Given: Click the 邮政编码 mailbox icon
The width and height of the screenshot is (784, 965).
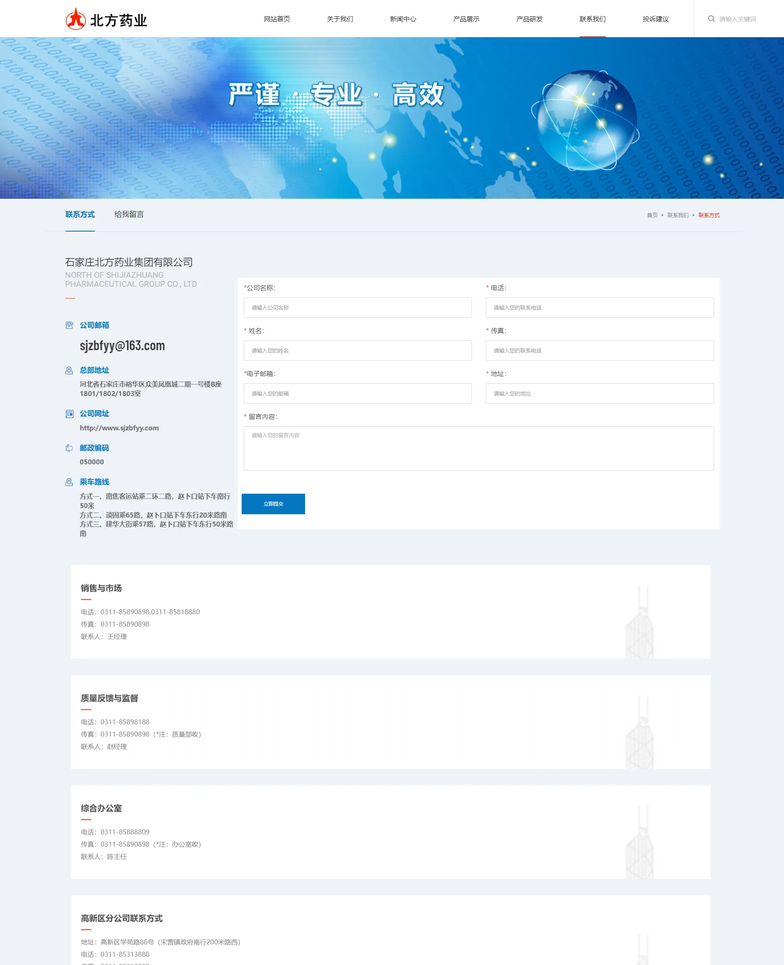Looking at the screenshot, I should (69, 448).
